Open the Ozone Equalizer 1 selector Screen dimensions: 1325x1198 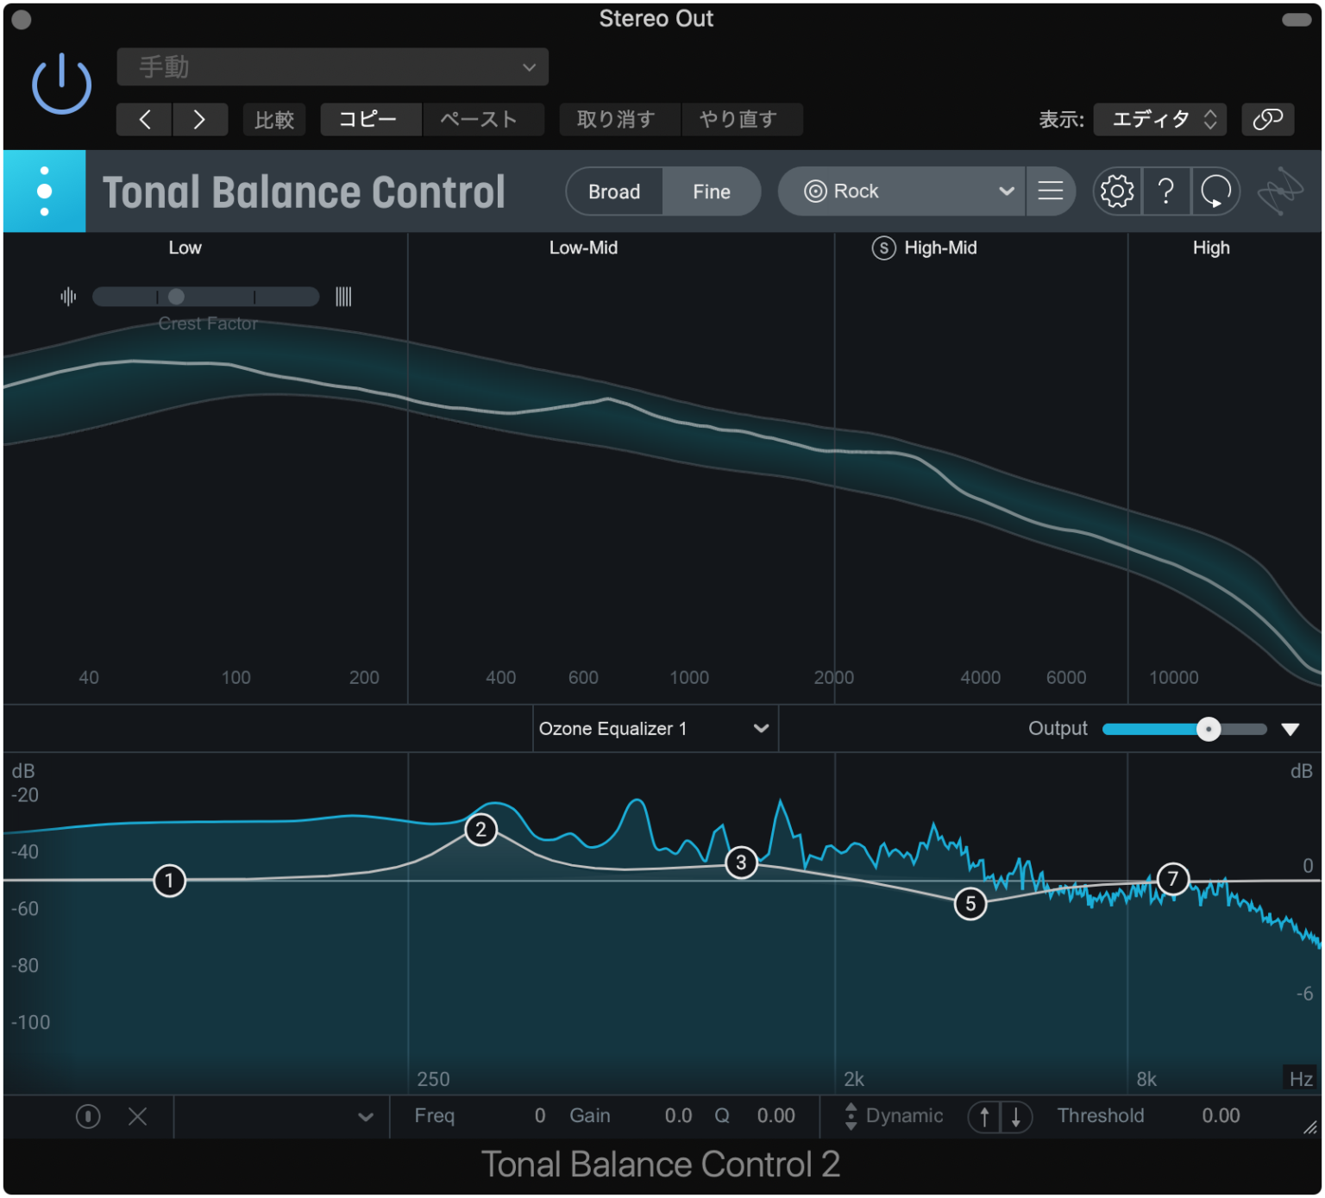pos(655,729)
